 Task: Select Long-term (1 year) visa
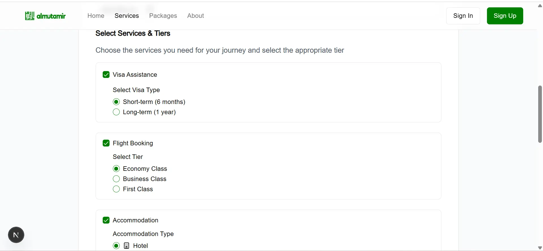click(x=116, y=112)
